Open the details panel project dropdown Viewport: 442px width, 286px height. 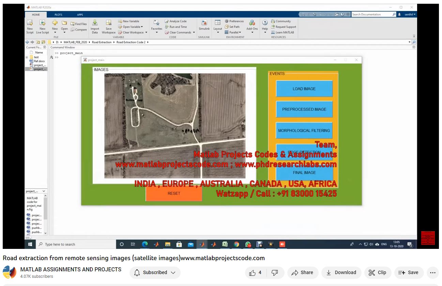point(44,191)
